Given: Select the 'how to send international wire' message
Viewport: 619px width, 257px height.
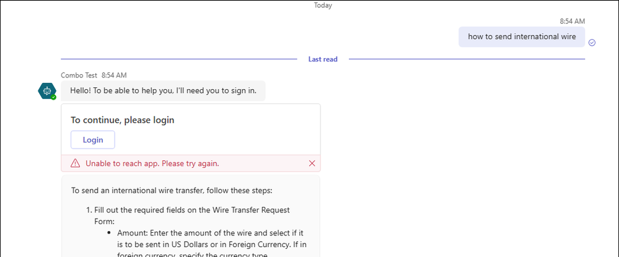Looking at the screenshot, I should point(522,37).
